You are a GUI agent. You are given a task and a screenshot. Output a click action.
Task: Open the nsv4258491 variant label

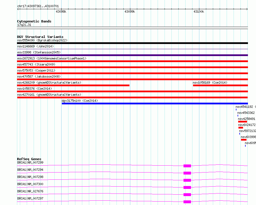coord(247,119)
